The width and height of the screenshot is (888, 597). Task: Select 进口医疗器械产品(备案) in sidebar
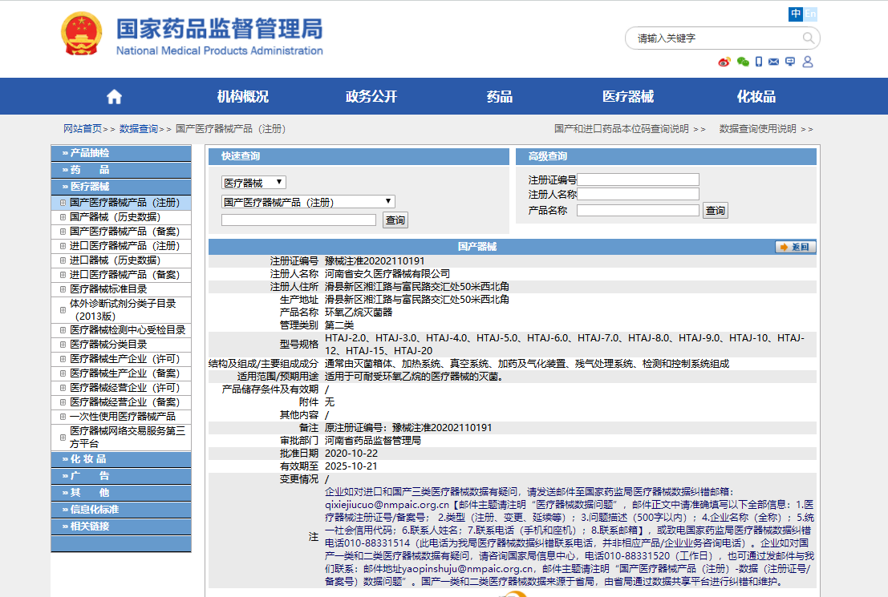[x=124, y=275]
